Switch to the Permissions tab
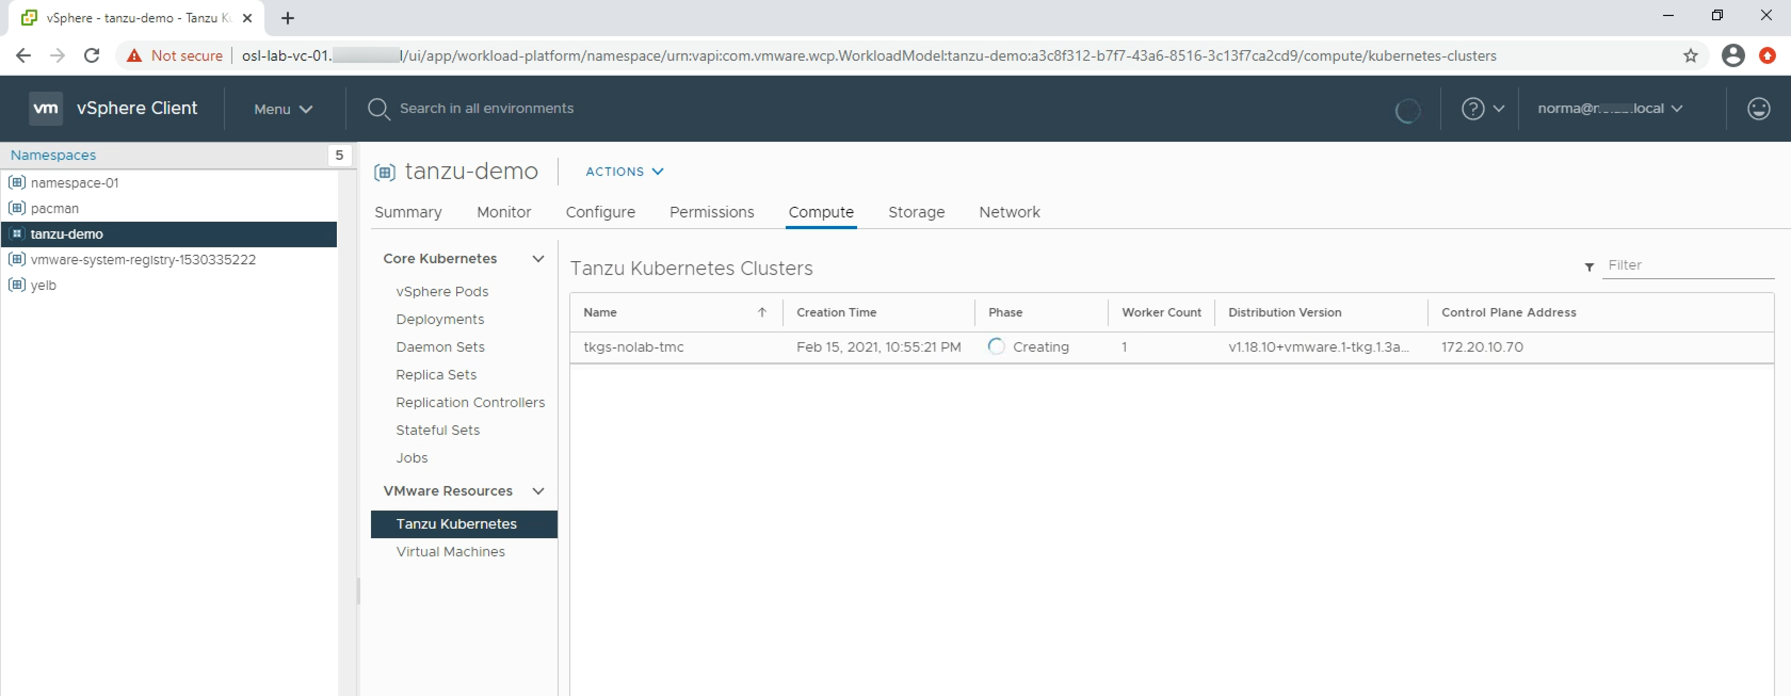1791x696 pixels. point(712,212)
